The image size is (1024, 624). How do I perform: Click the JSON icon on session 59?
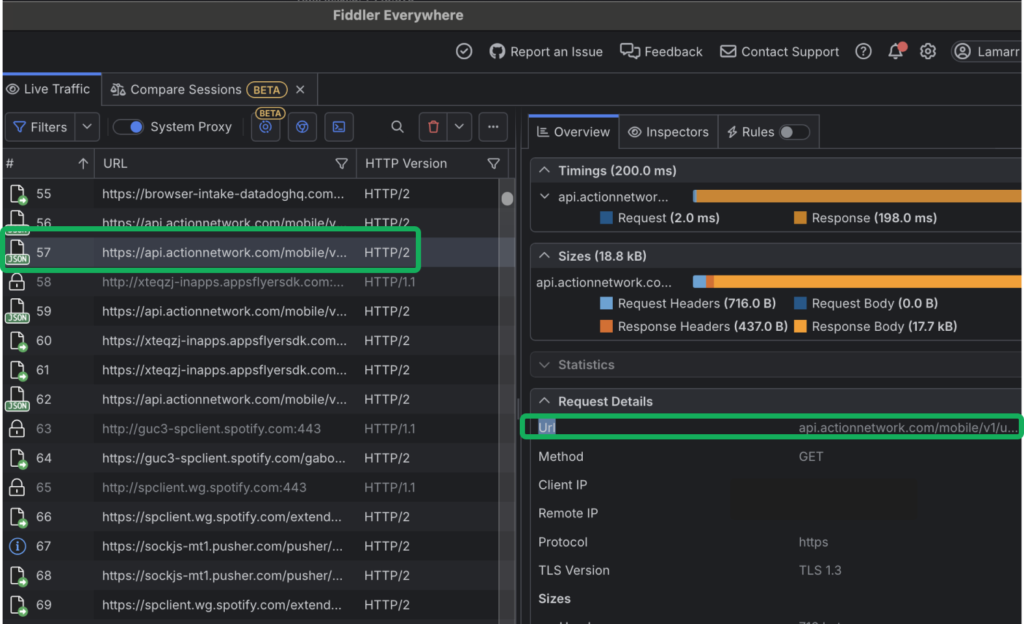(x=18, y=311)
